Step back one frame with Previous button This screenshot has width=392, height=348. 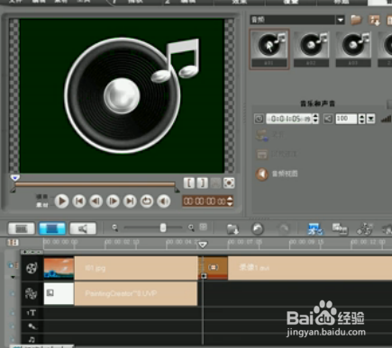click(x=96, y=201)
